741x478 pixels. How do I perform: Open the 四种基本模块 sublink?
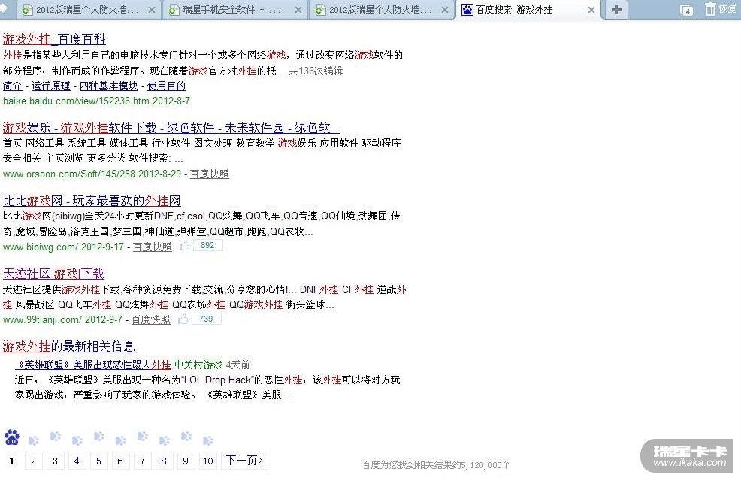109,86
